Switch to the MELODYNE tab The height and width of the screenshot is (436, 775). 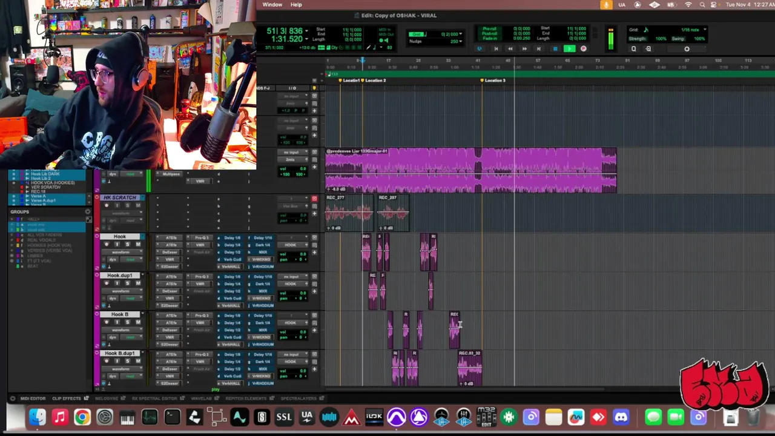tap(107, 398)
